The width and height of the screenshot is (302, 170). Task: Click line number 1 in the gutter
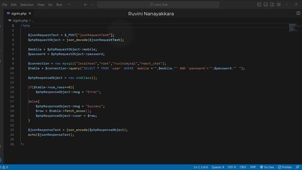13,25
